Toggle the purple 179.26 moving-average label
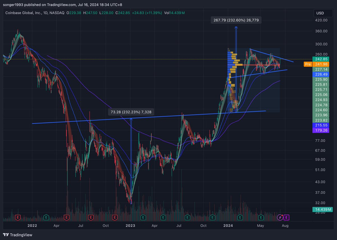 click(321, 130)
